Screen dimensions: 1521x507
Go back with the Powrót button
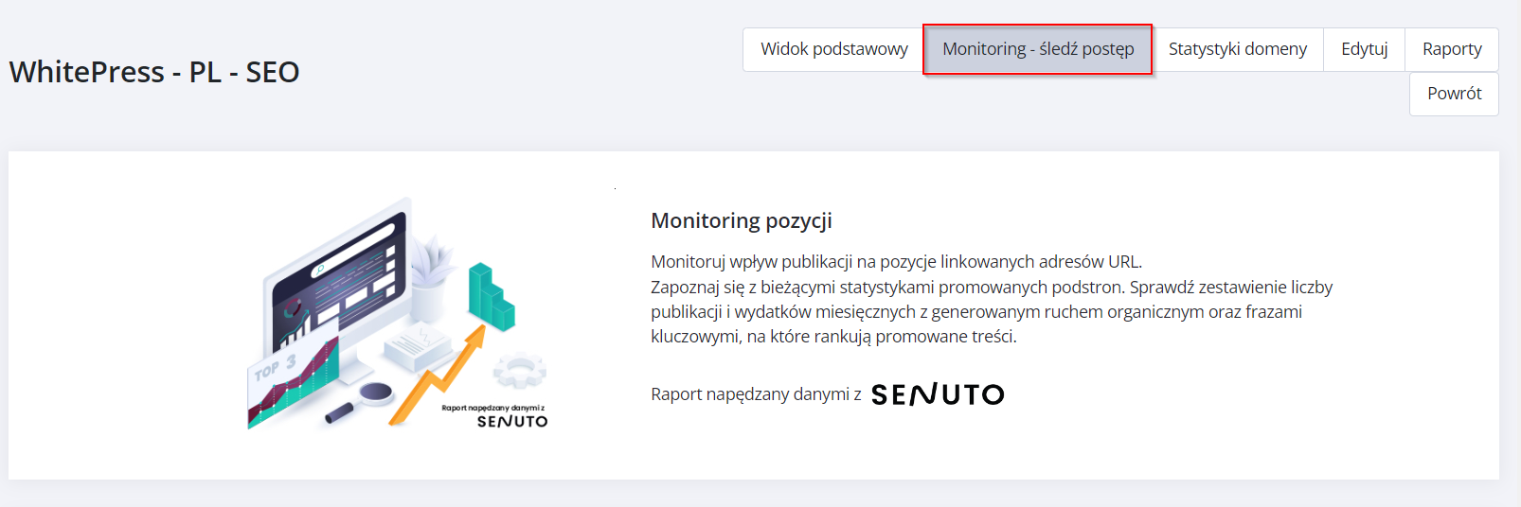tap(1454, 94)
